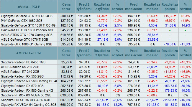Image resolution: width=192 pixels, height=107 pixels.
Task: Select Gigabyte RX VEGA 64 Gaming OC 8GB
Action: [29, 105]
